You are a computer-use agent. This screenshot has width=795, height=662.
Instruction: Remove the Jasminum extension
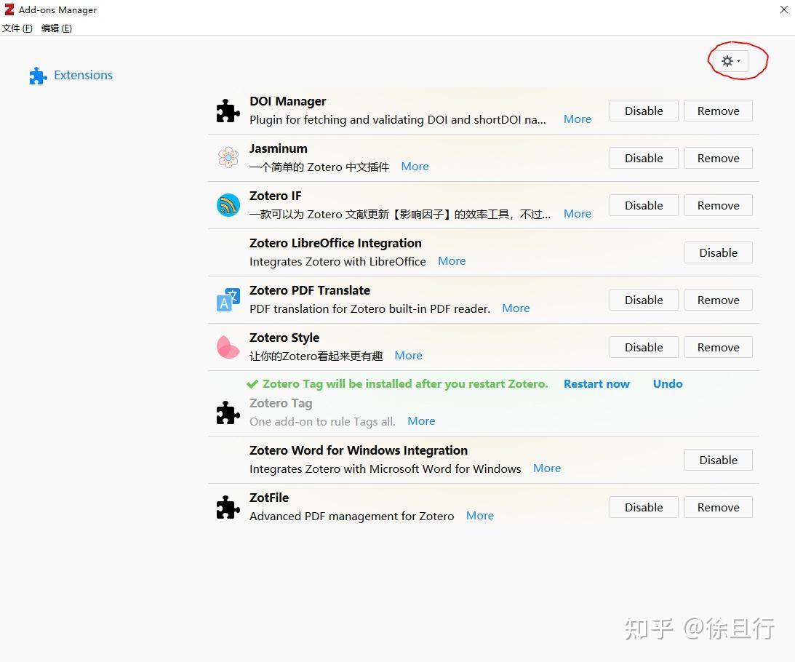(x=718, y=158)
